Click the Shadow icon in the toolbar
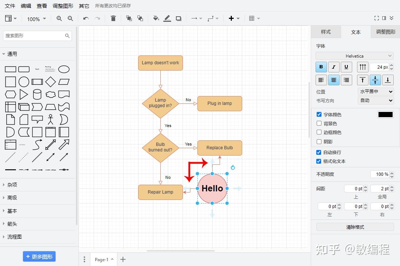 pos(179,18)
